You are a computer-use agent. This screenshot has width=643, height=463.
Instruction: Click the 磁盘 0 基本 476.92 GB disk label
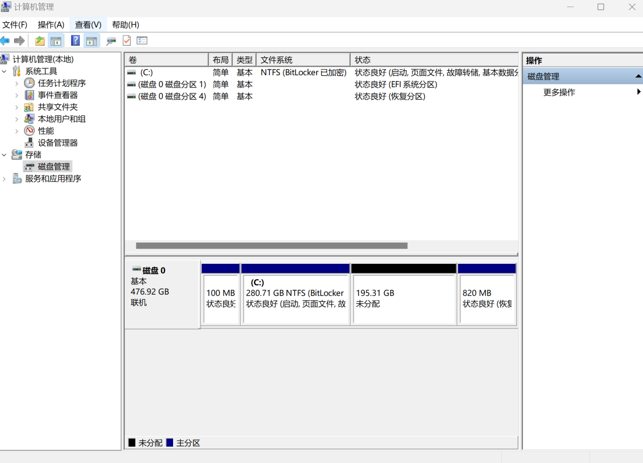tap(163, 294)
